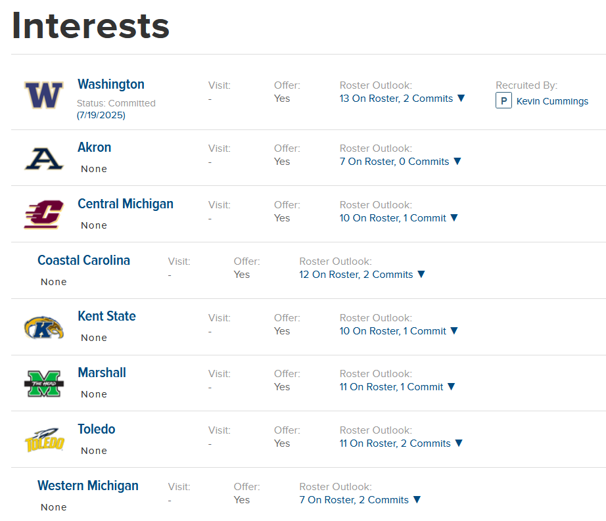Image resolution: width=606 pixels, height=521 pixels.
Task: Click the Toledo Rockets logo
Action: [x=44, y=440]
